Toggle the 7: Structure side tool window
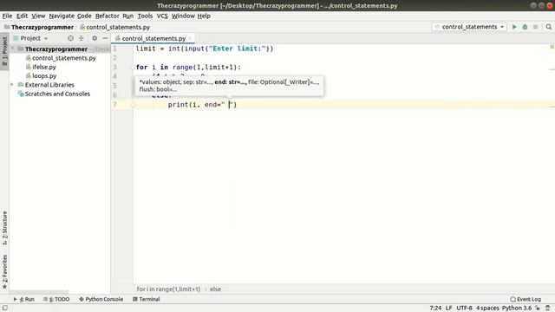 pos(4,228)
